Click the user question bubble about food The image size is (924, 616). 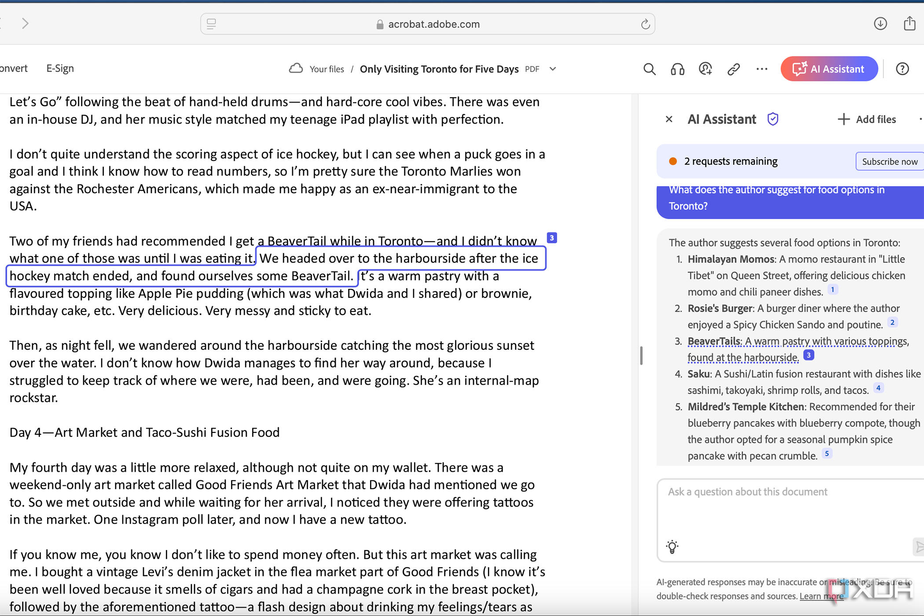click(790, 202)
